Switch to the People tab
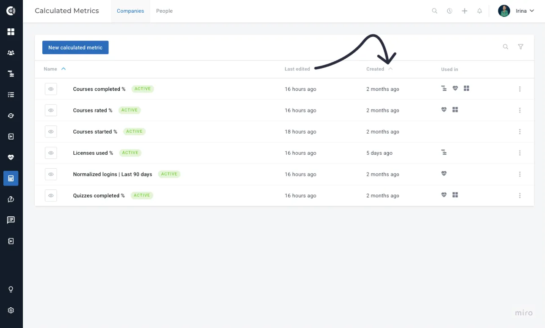The width and height of the screenshot is (545, 328). (164, 11)
